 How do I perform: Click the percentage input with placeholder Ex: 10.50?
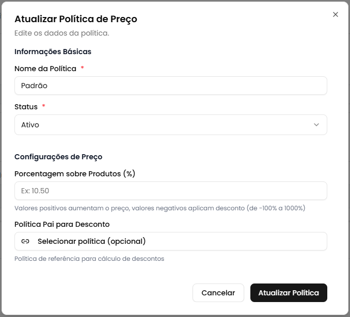pyautogui.click(x=170, y=191)
